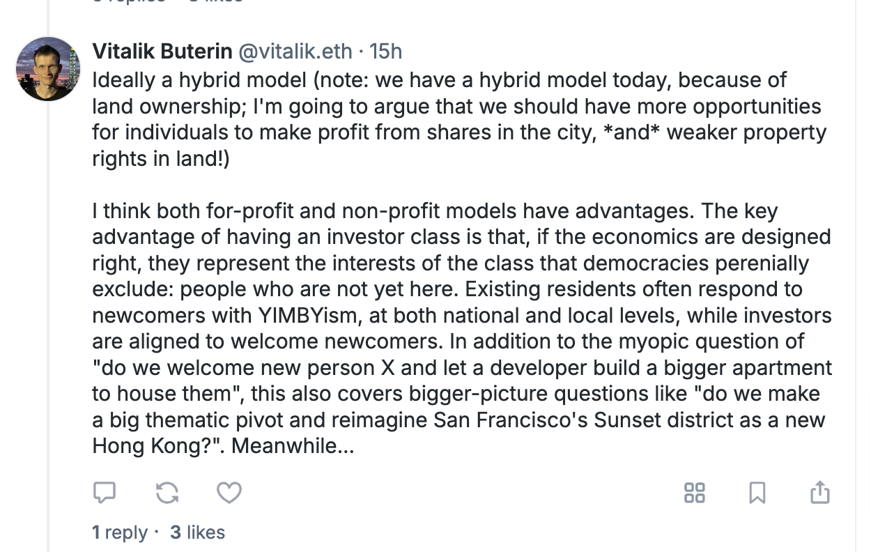Viewport: 871px width, 552px height.
Task: Open the @vitalik.eth handle
Action: pyautogui.click(x=303, y=51)
